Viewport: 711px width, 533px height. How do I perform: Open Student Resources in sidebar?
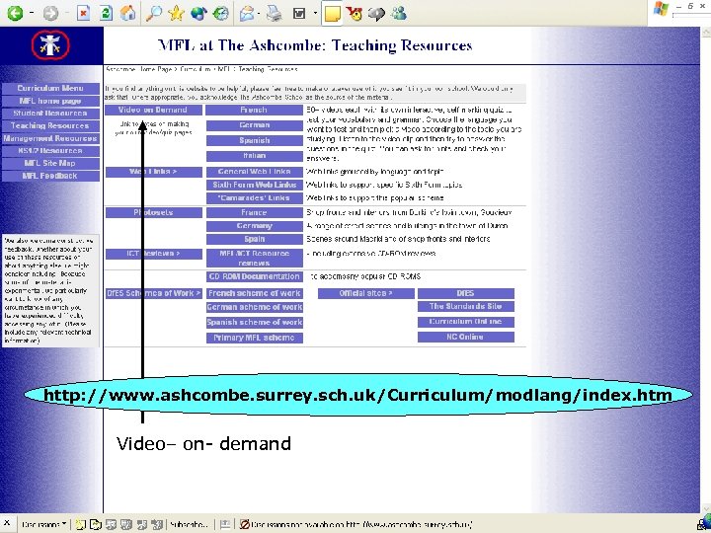tap(50, 113)
